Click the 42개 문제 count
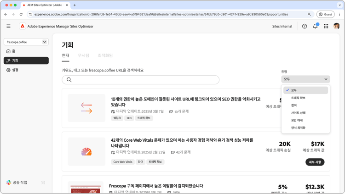Image resolution: width=345 pixels, height=194 pixels. click(x=183, y=152)
